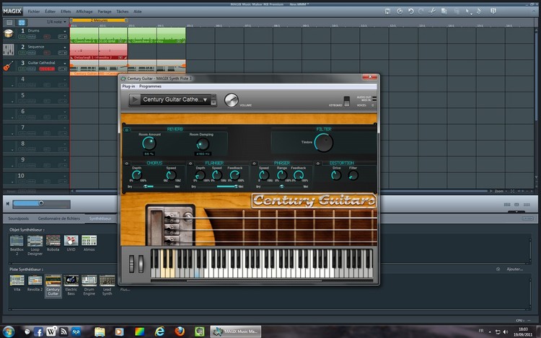Expand the Drums track options arrow
Screen dimensions: 541x338
point(66,31)
